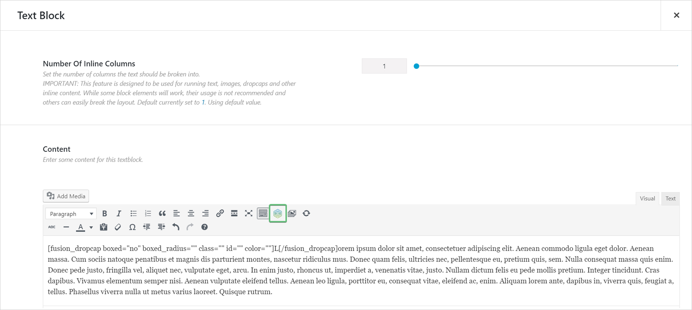Redo the last undone edit
The width and height of the screenshot is (692, 310).
pyautogui.click(x=190, y=227)
